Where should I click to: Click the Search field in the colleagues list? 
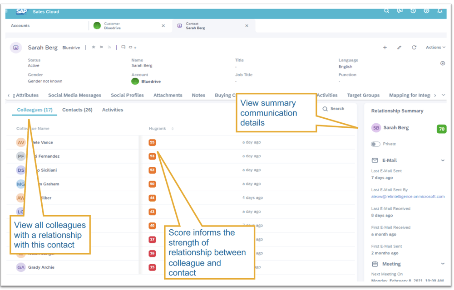tap(334, 109)
